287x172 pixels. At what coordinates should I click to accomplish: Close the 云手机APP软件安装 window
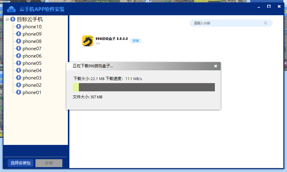point(279,6)
